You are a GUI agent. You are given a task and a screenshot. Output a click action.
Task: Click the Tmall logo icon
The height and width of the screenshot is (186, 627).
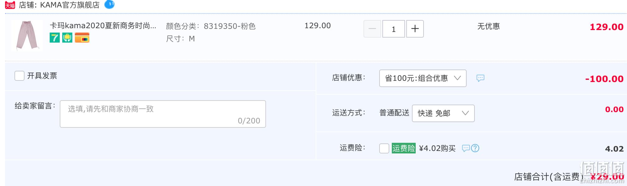click(x=10, y=5)
